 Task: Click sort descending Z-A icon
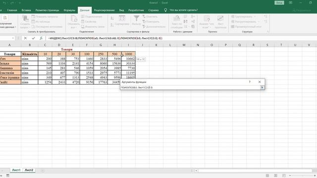[112, 25]
